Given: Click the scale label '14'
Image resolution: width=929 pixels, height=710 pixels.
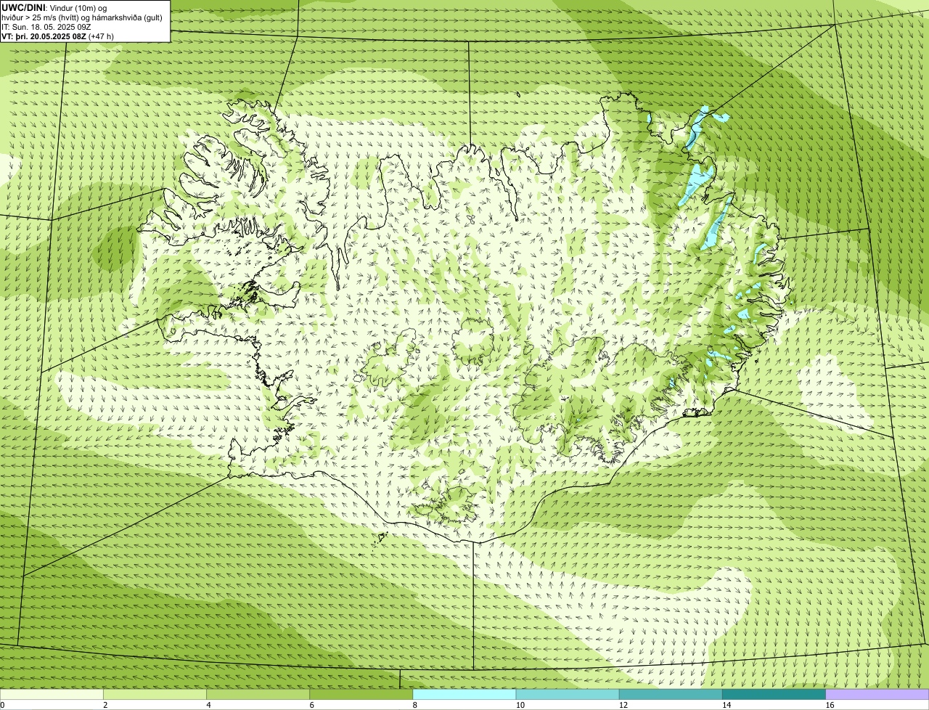Looking at the screenshot, I should pyautogui.click(x=727, y=705).
